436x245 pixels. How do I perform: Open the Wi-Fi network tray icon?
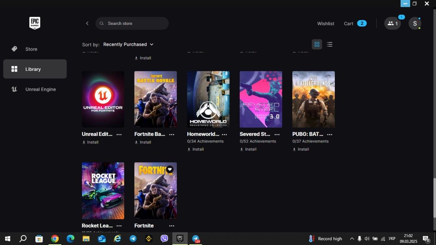(x=383, y=239)
